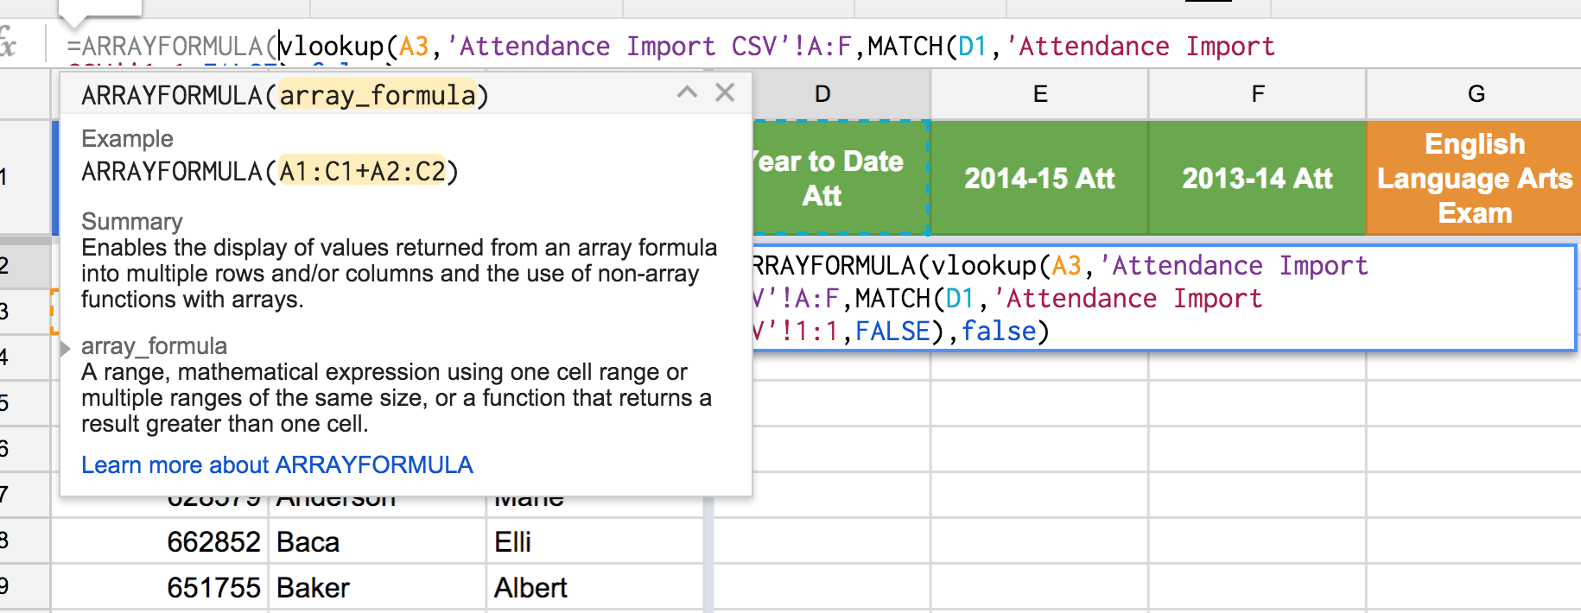Viewport: 1581px width, 613px height.
Task: Click the example A1:C1+A2:C2 text
Action: (x=362, y=171)
